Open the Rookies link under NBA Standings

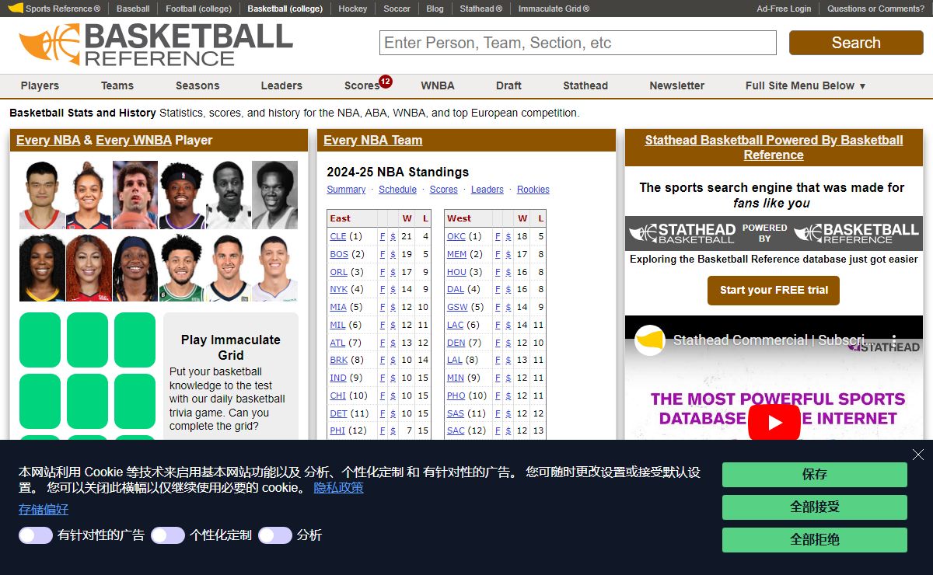pos(533,190)
